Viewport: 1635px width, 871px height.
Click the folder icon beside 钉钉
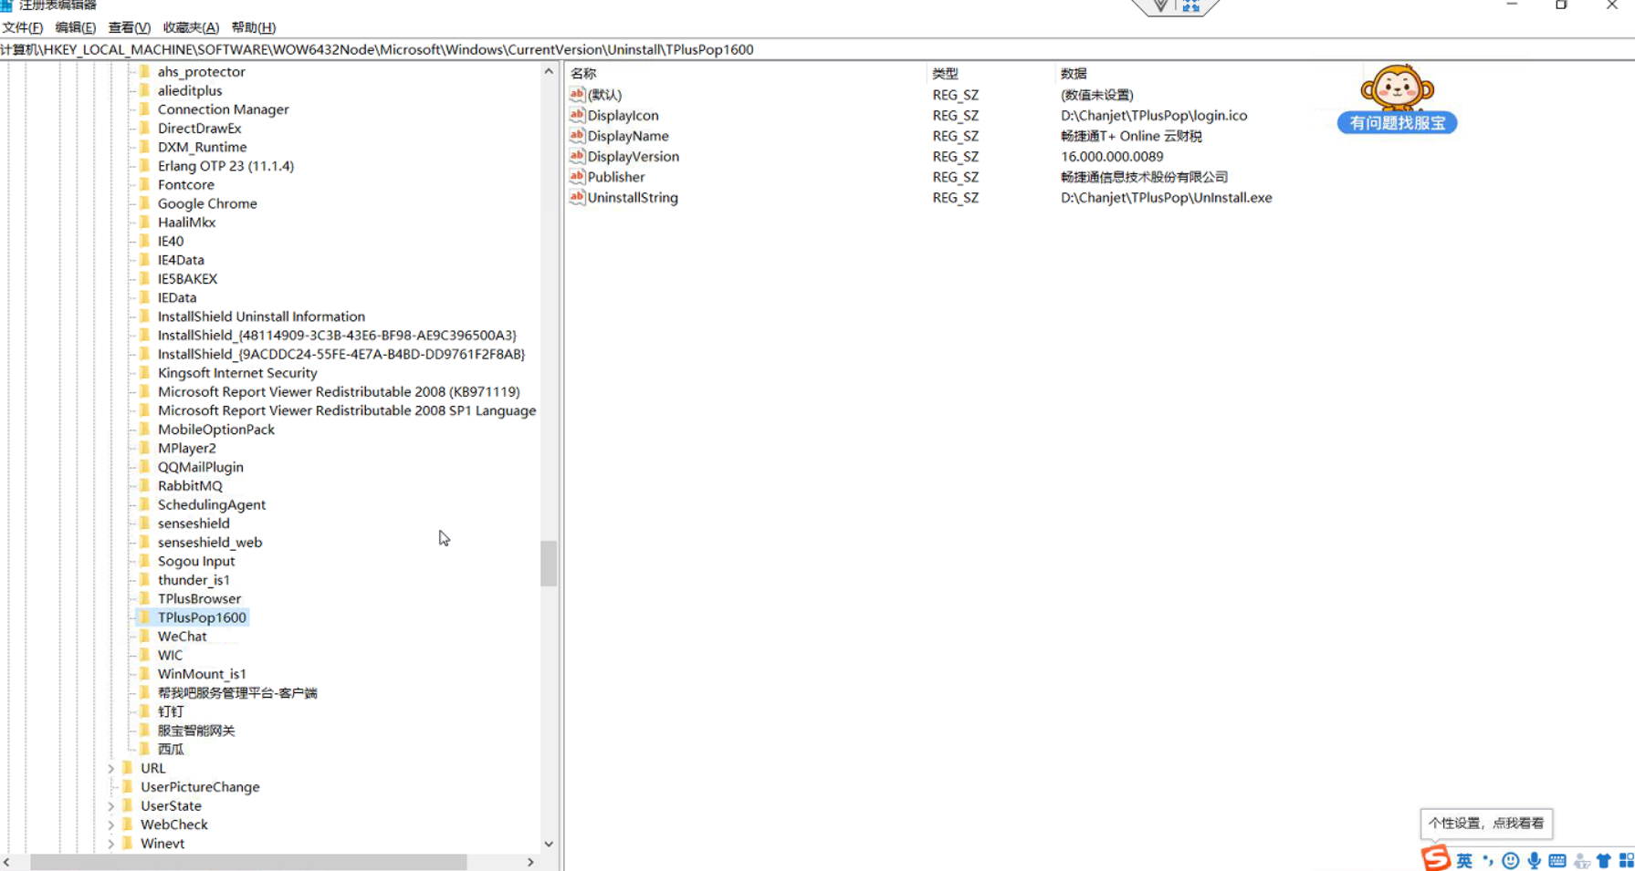[x=144, y=710]
